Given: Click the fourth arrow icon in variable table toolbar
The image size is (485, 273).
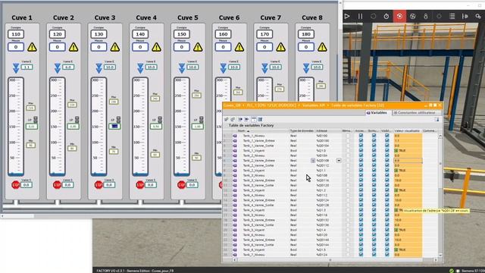Looking at the screenshot, I should point(246,119).
